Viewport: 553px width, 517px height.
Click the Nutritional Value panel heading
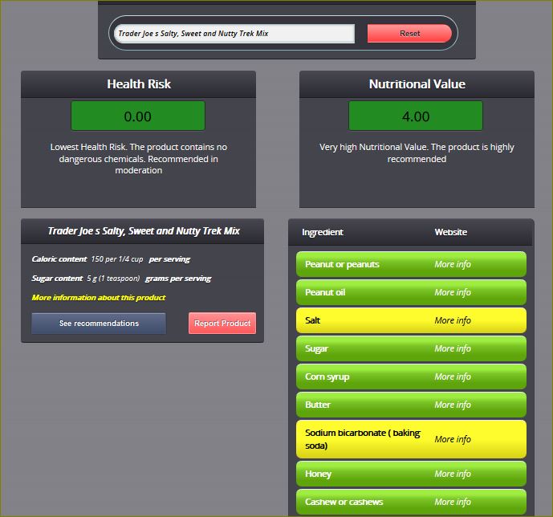(x=417, y=84)
